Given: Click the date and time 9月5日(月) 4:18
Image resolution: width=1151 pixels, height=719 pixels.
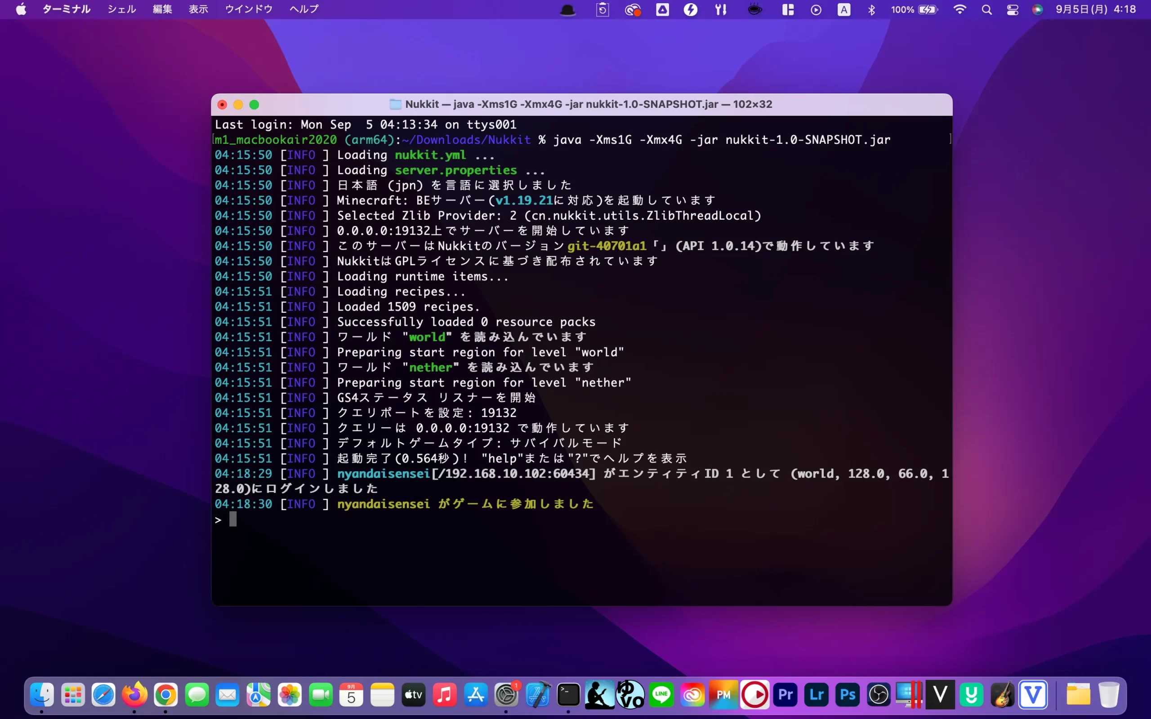Looking at the screenshot, I should click(x=1096, y=9).
